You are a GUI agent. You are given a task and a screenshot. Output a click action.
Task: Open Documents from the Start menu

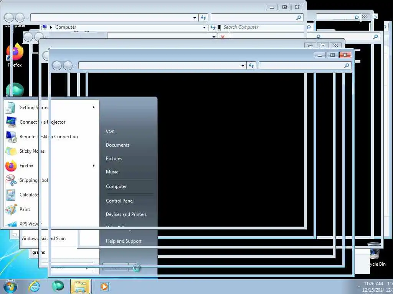pos(117,145)
